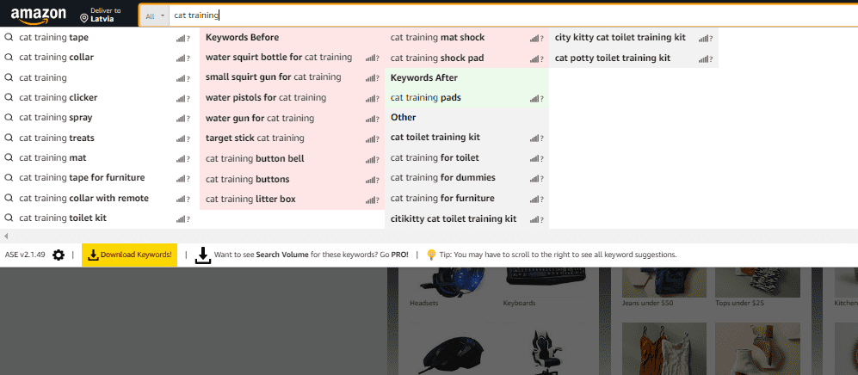This screenshot has width=858, height=375.
Task: Click the left arrow of horizontal scrollbar
Action: point(5,236)
